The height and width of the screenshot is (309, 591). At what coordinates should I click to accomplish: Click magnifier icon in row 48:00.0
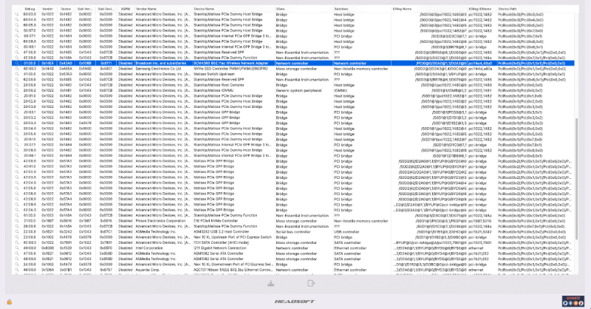[17, 259]
